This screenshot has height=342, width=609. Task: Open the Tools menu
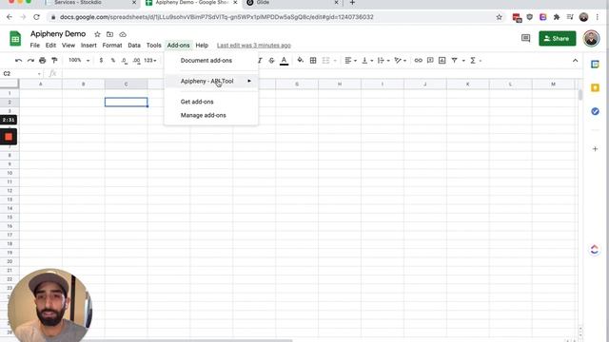[154, 46]
